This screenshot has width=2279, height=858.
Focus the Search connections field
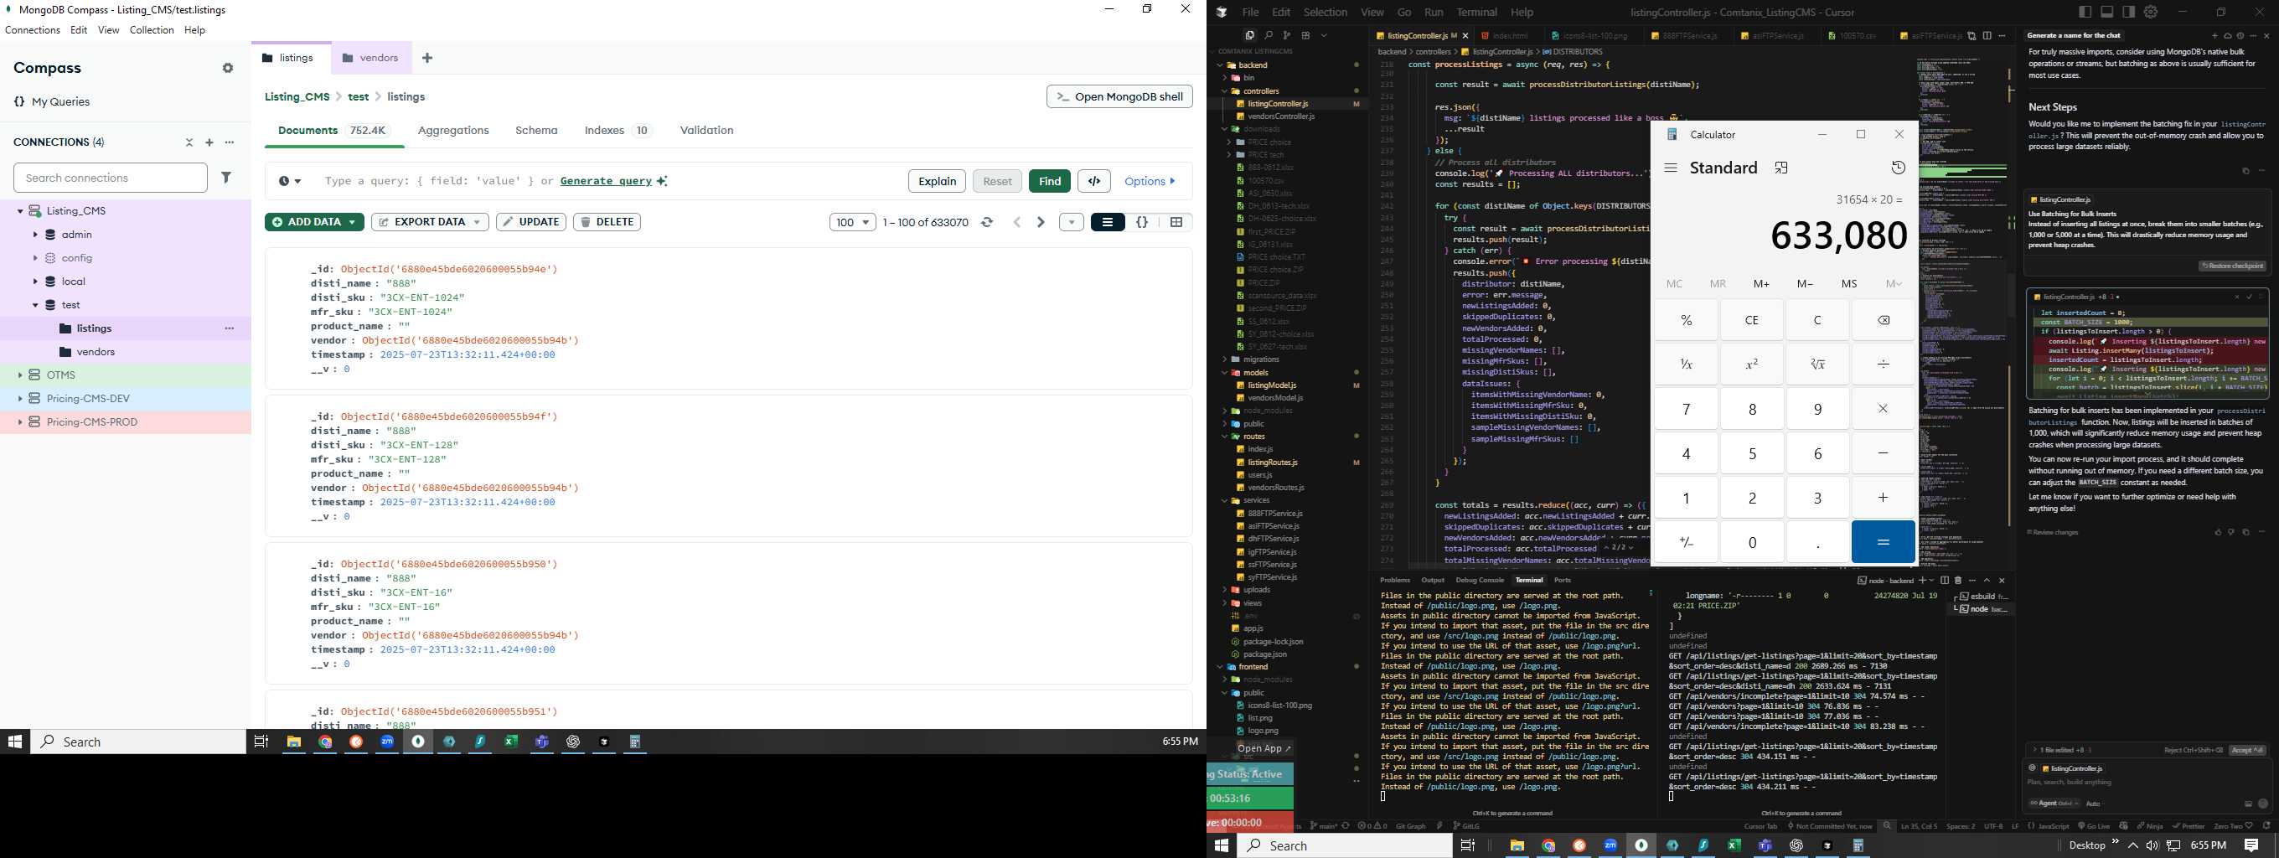tap(111, 178)
